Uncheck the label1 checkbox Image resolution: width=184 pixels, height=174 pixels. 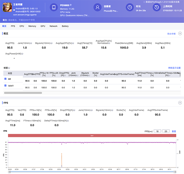5,85
